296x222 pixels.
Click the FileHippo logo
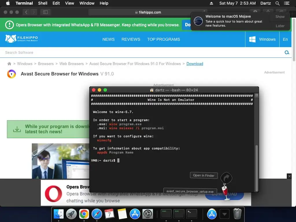point(21,38)
